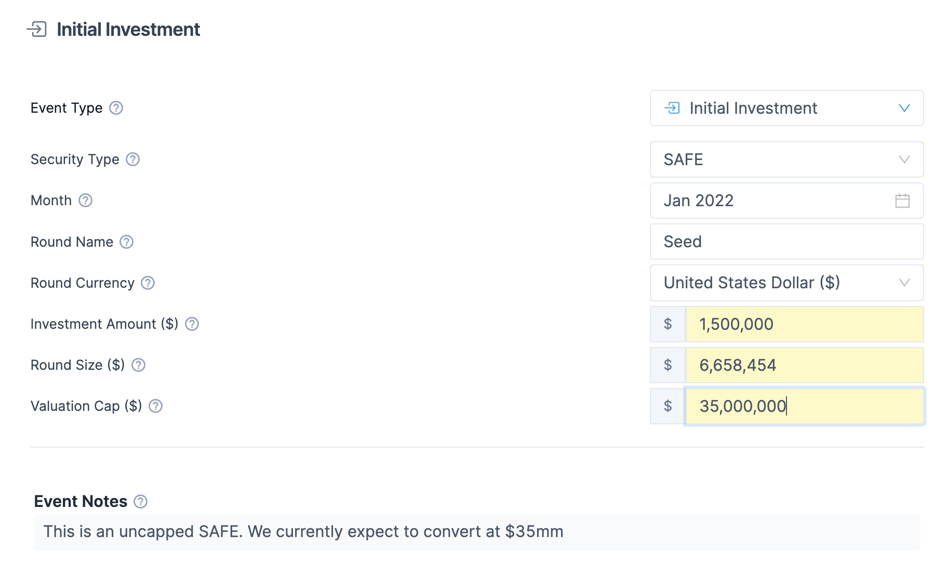Click the Investment Amount help icon

[x=192, y=324]
